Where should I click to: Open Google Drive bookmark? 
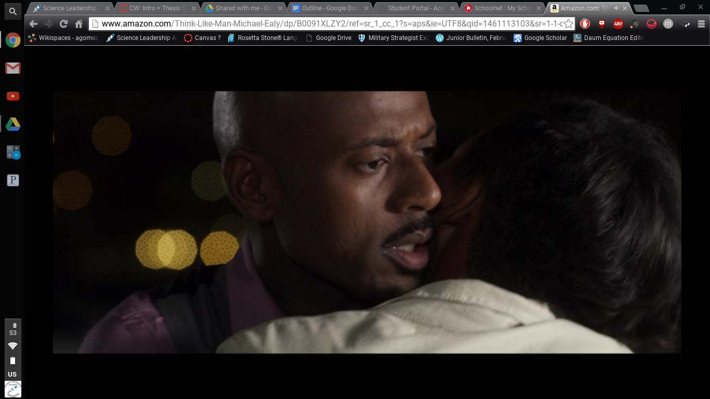(x=328, y=38)
